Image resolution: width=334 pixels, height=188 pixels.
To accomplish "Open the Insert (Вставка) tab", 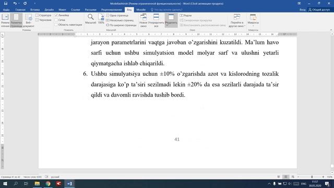I will pos(35,9).
